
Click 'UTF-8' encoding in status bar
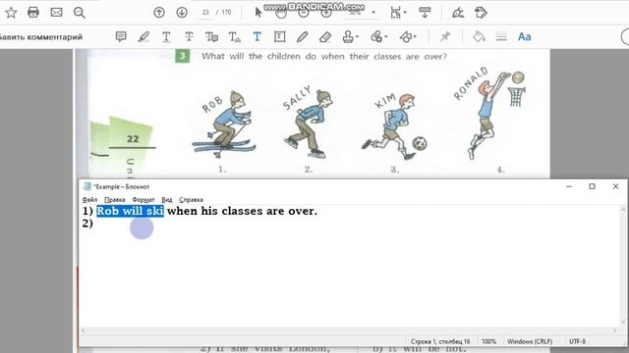point(577,341)
